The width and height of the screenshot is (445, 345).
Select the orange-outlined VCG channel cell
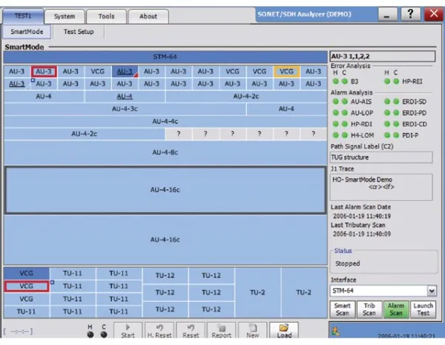pos(286,71)
